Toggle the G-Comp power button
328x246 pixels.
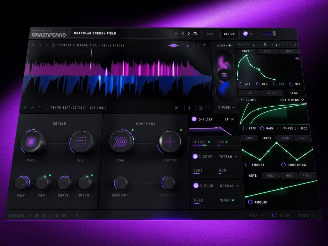coord(195,156)
